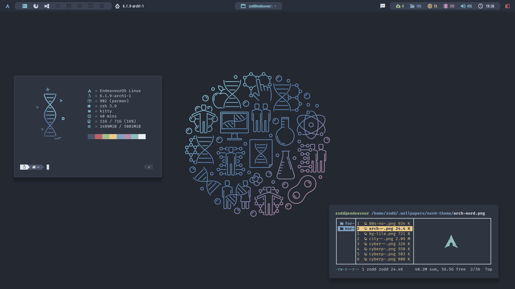
Task: Click the red color palette swatch
Action: (98, 137)
